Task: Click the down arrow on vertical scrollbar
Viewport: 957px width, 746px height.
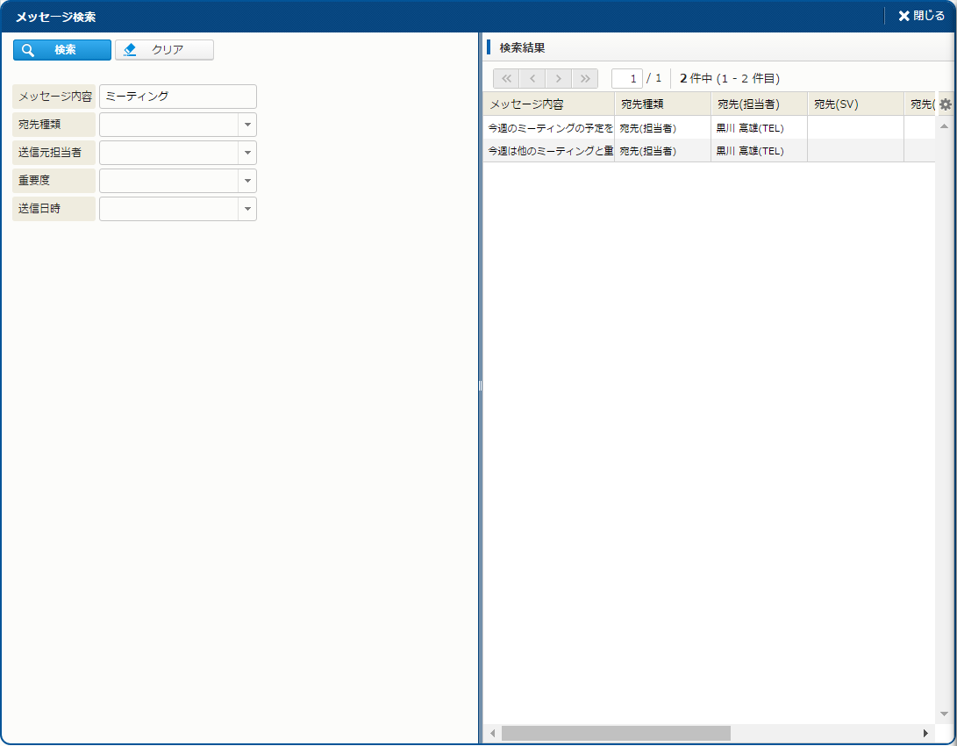Action: pyautogui.click(x=945, y=714)
